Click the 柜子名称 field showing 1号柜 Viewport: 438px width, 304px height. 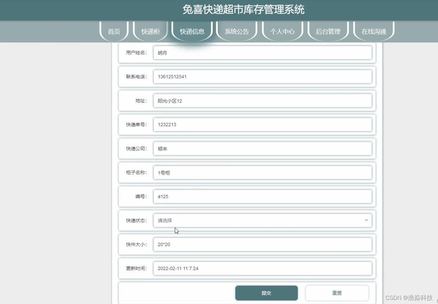coord(263,172)
